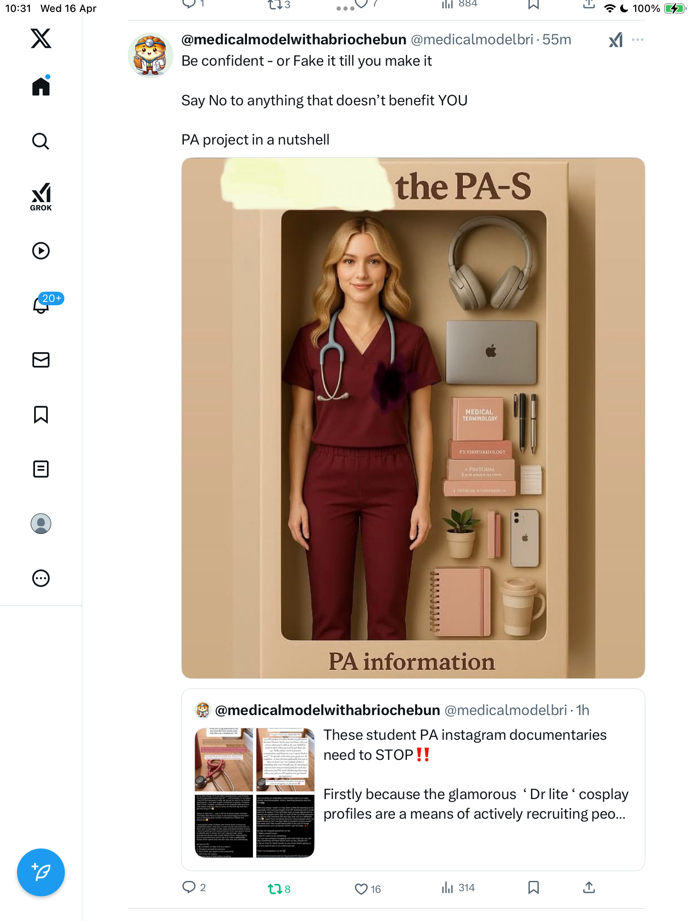The width and height of the screenshot is (691, 921).
Task: Reply to the tweet with 2 comments
Action: tap(194, 888)
